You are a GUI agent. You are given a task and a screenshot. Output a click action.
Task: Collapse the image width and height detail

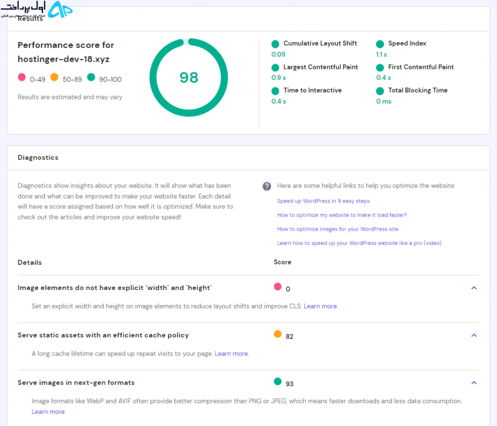[x=474, y=288]
